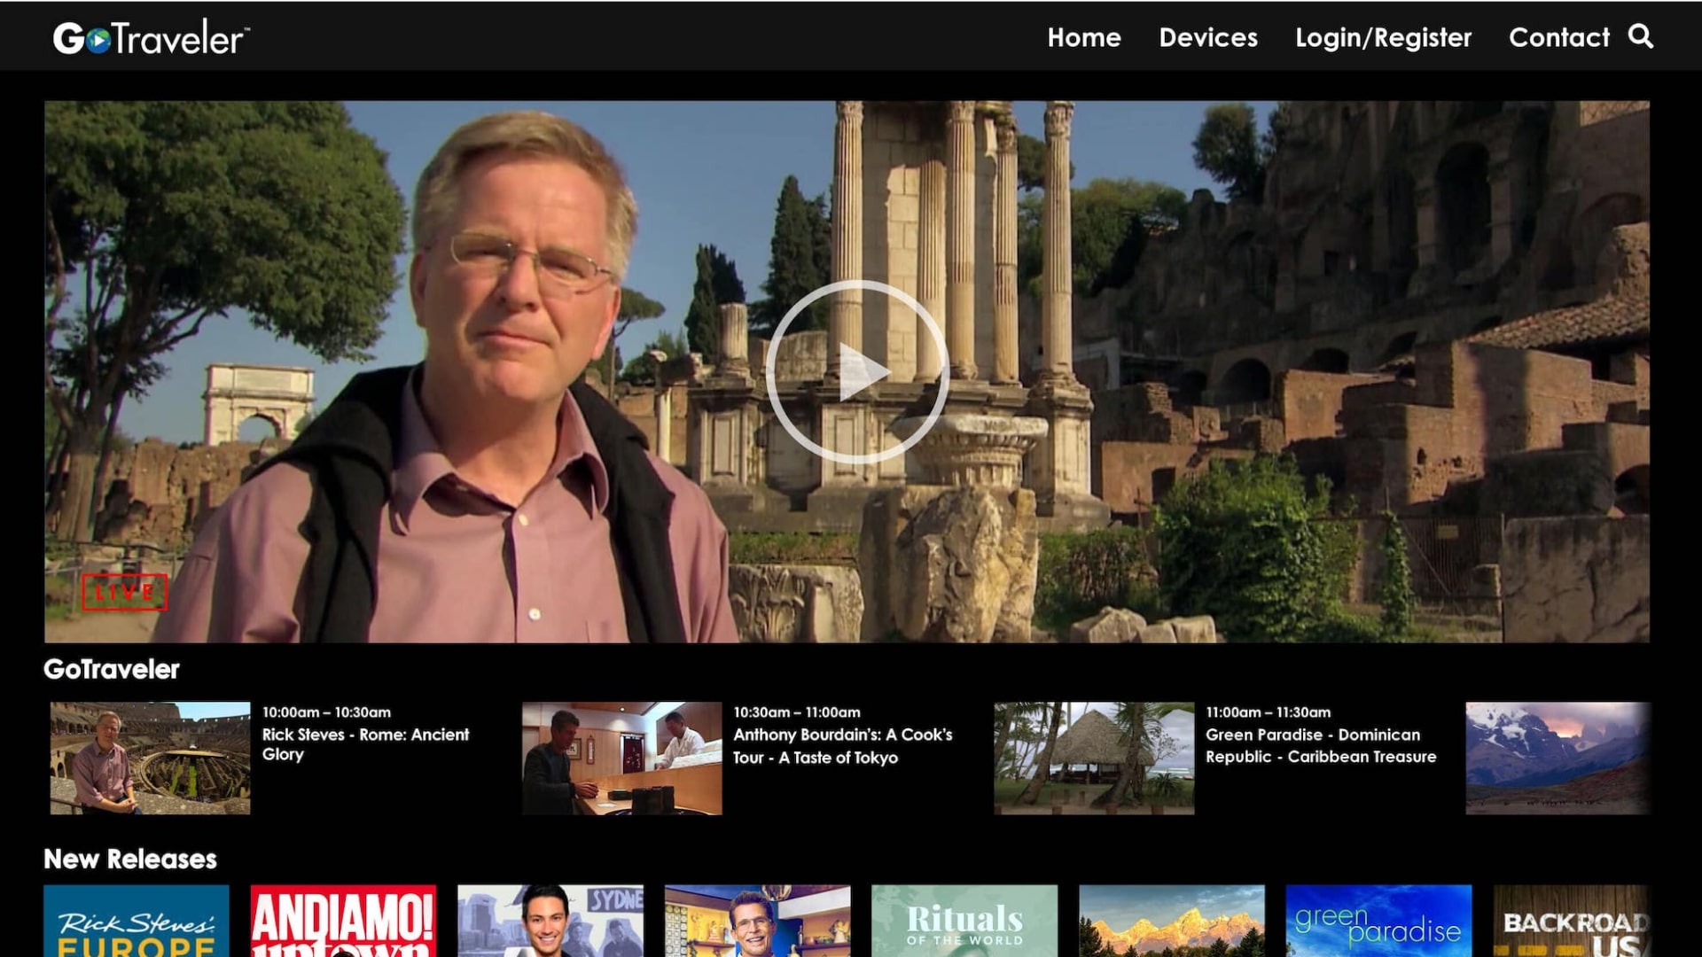1702x957 pixels.
Task: Click the Sydney host release tile
Action: (550, 922)
